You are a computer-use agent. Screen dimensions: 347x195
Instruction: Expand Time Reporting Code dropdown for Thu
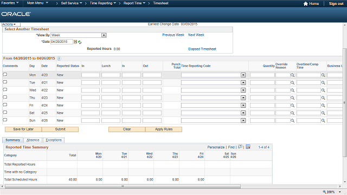point(243,97)
